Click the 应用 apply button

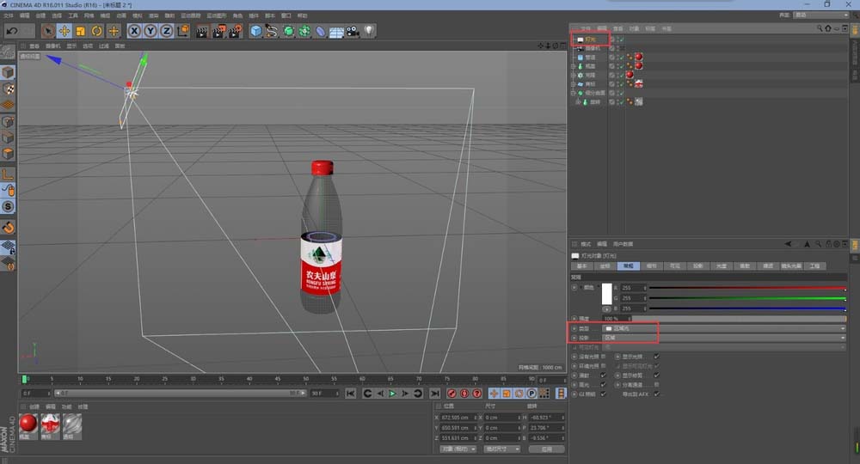coord(546,449)
